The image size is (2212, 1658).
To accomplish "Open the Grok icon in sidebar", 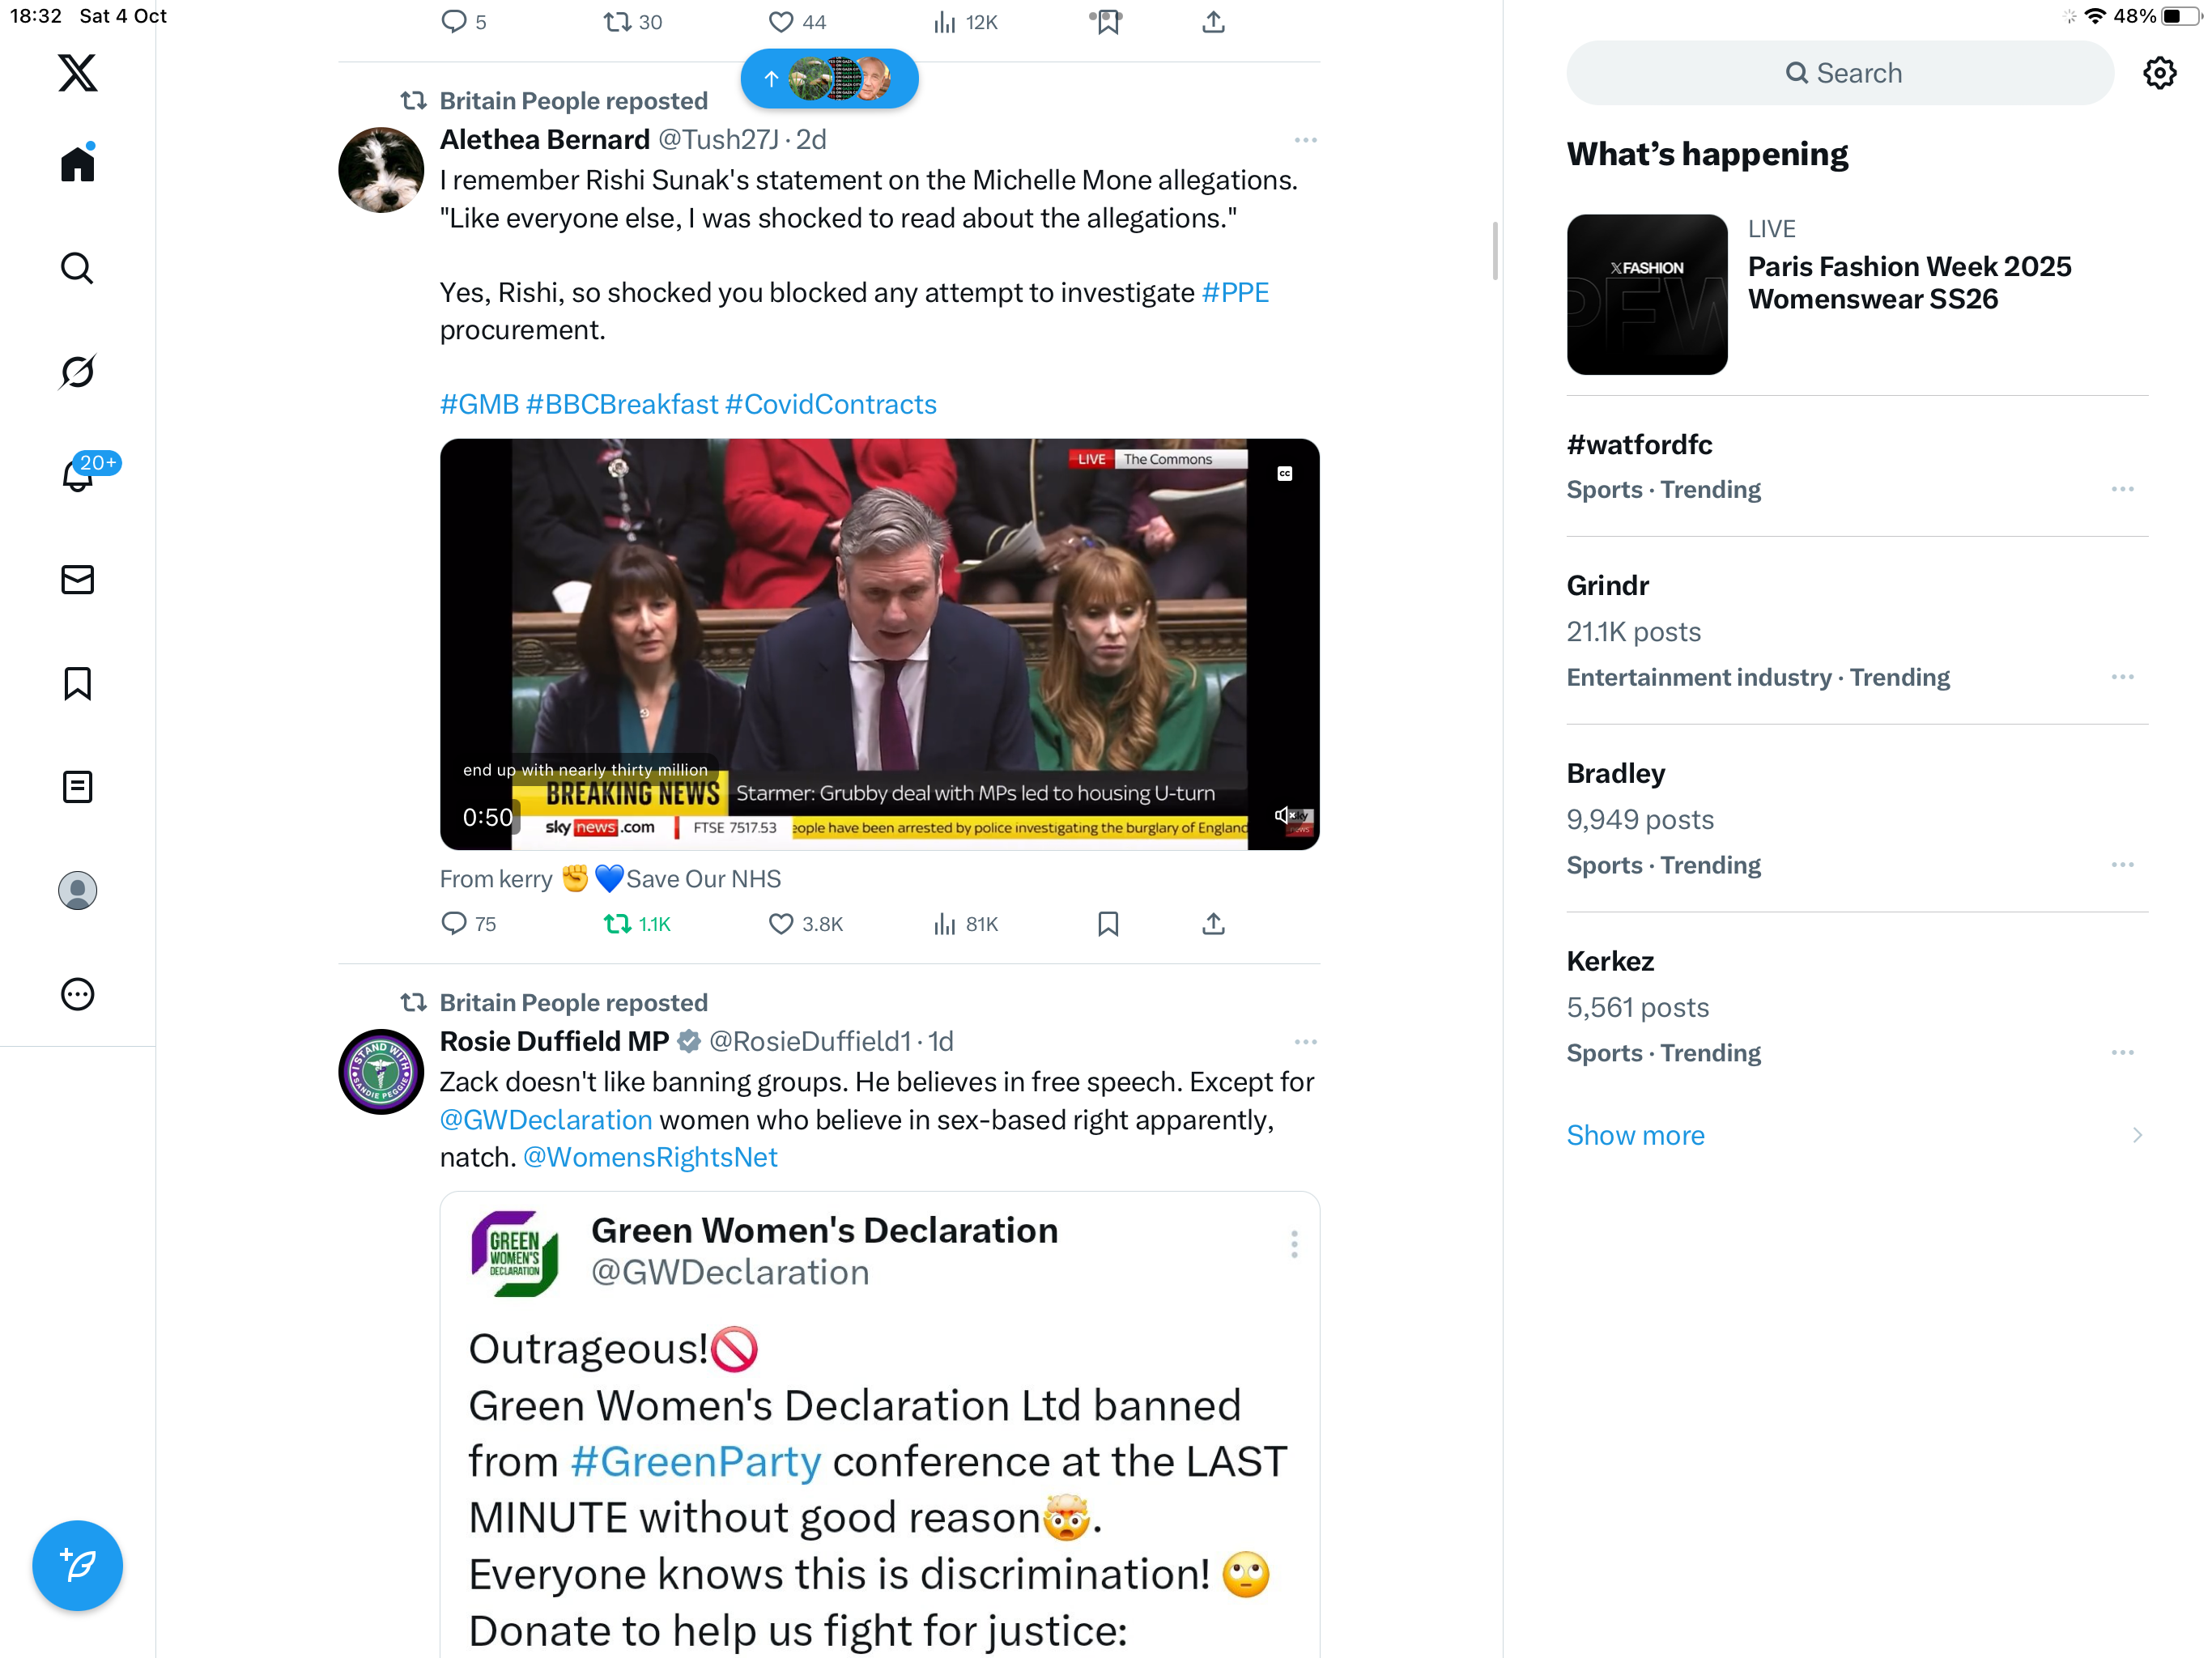I will pyautogui.click(x=77, y=372).
